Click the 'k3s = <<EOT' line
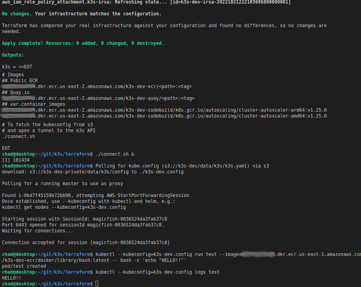This screenshot has height=287, width=361. click(x=17, y=67)
